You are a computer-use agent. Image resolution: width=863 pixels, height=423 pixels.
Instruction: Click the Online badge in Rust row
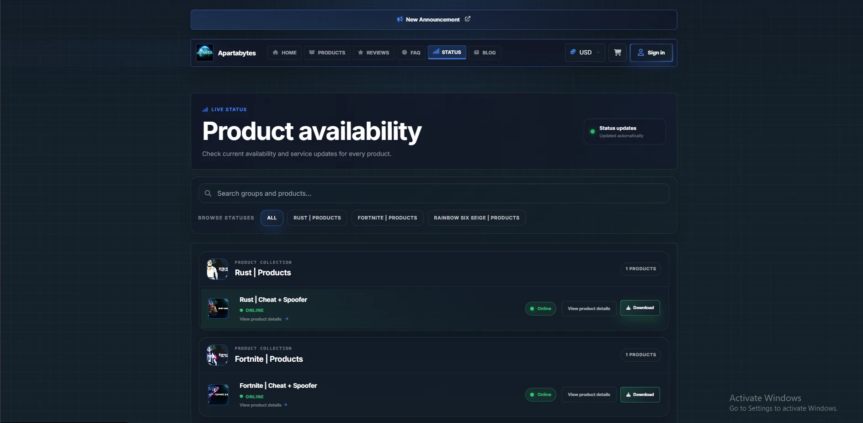pos(541,309)
